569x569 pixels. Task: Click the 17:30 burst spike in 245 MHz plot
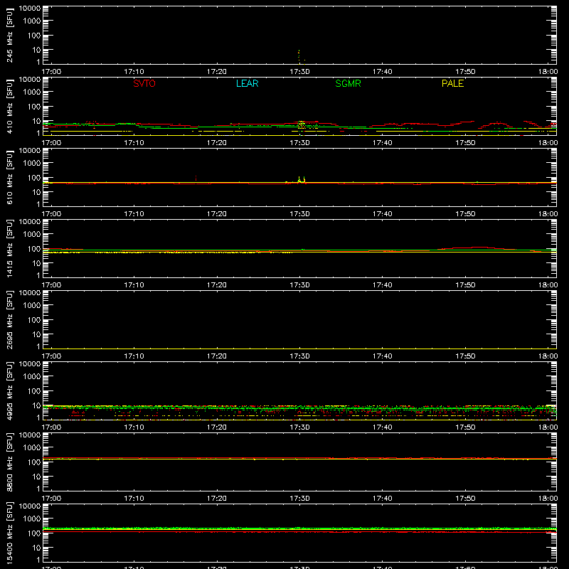299,57
